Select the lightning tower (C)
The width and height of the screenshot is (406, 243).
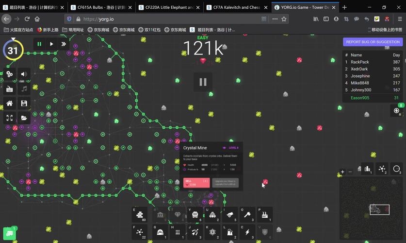coord(247,232)
